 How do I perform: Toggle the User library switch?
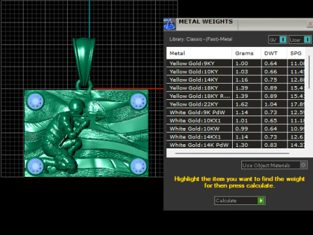click(x=300, y=40)
